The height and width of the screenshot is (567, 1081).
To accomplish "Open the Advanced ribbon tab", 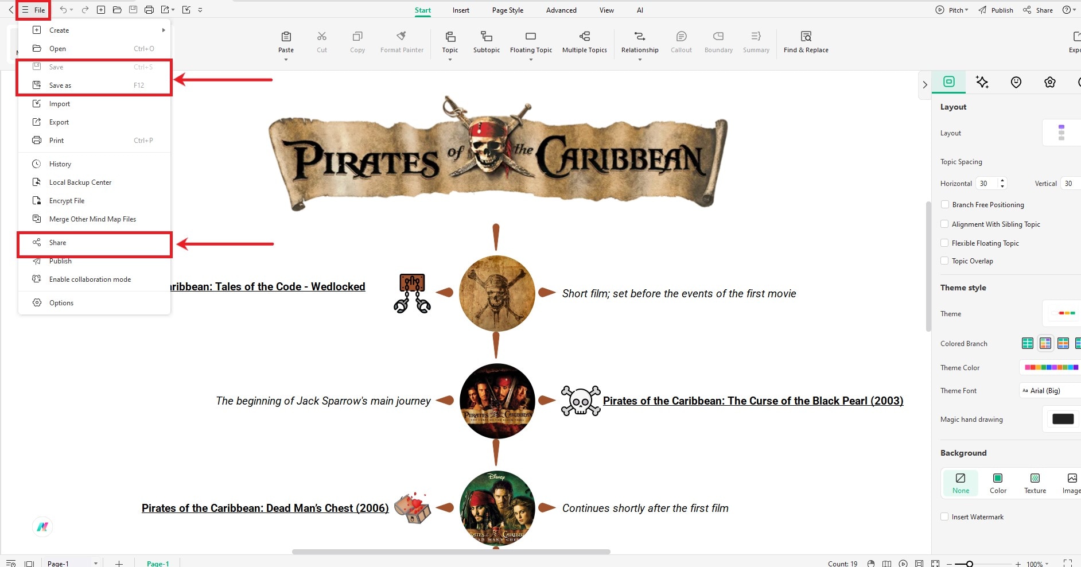I will pyautogui.click(x=561, y=10).
